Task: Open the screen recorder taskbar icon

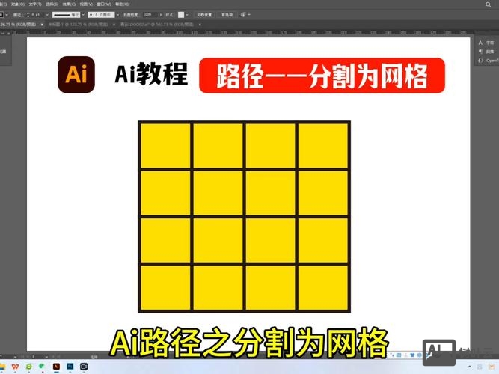Action: coord(84,367)
